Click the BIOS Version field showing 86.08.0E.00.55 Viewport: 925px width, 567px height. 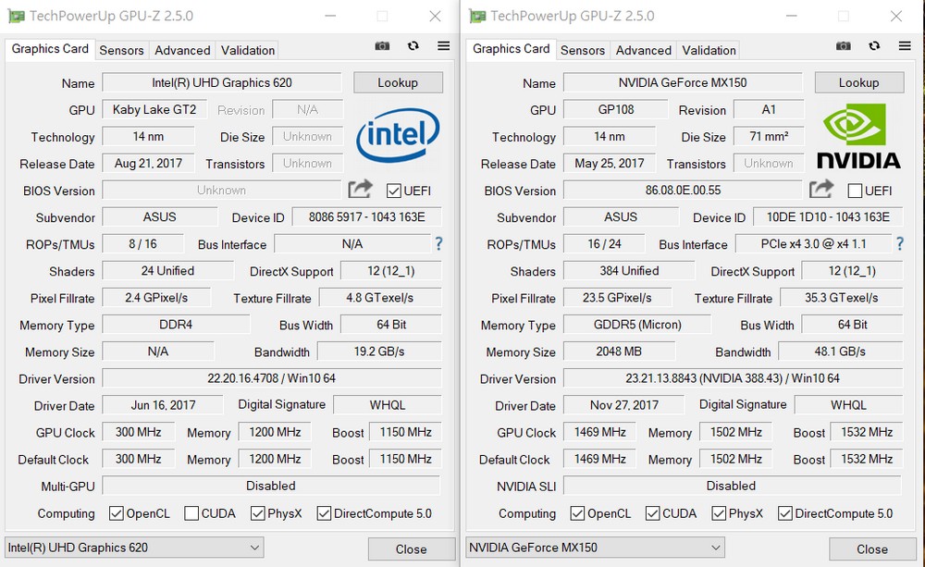pyautogui.click(x=683, y=191)
